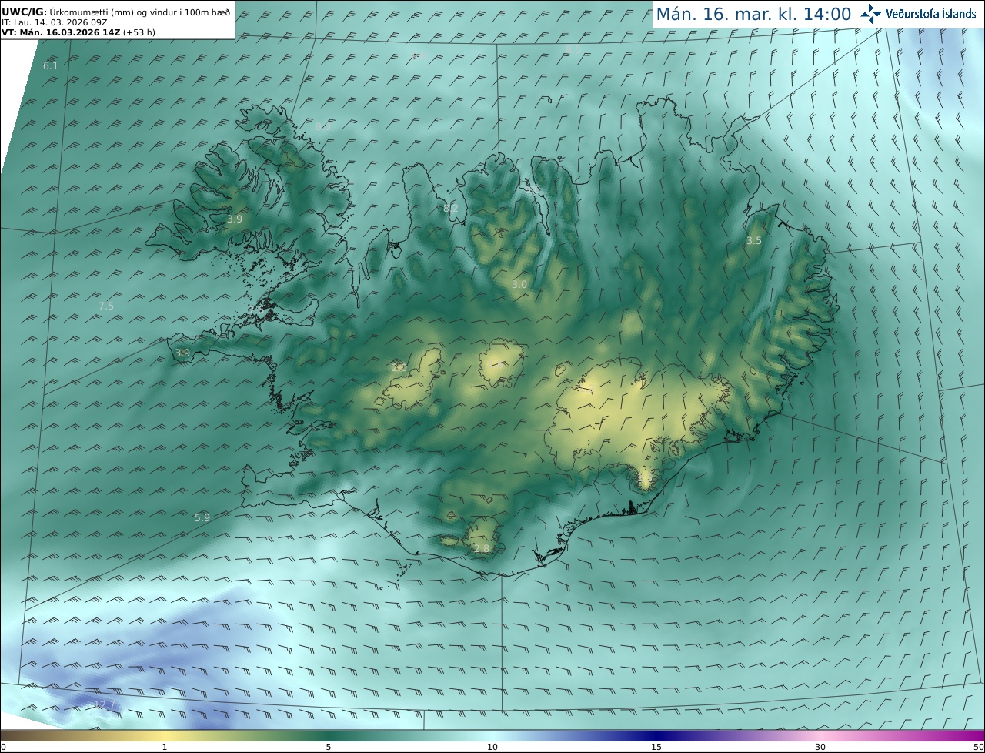This screenshot has width=985, height=753.
Task: Click the 'VT: Mán. 16.03.2026 14Z' line
Action: (x=78, y=32)
